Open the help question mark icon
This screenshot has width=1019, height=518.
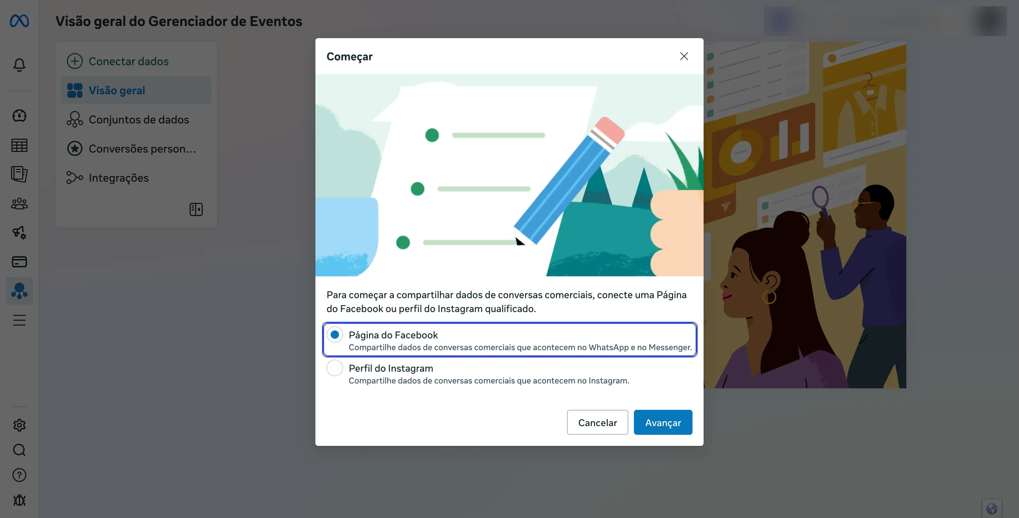pyautogui.click(x=19, y=475)
